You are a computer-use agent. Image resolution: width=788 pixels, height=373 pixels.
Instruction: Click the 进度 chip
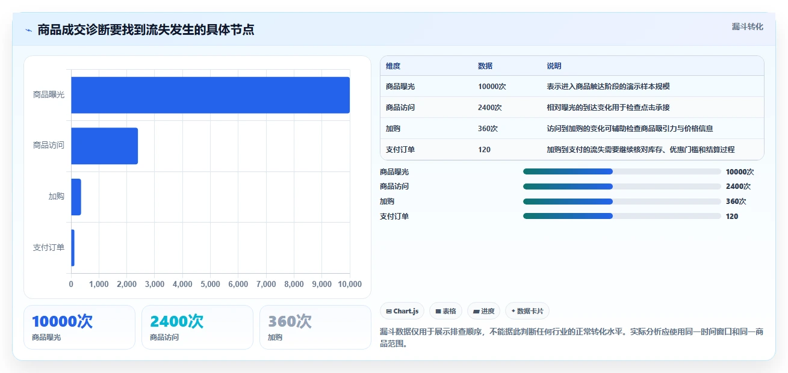click(483, 311)
